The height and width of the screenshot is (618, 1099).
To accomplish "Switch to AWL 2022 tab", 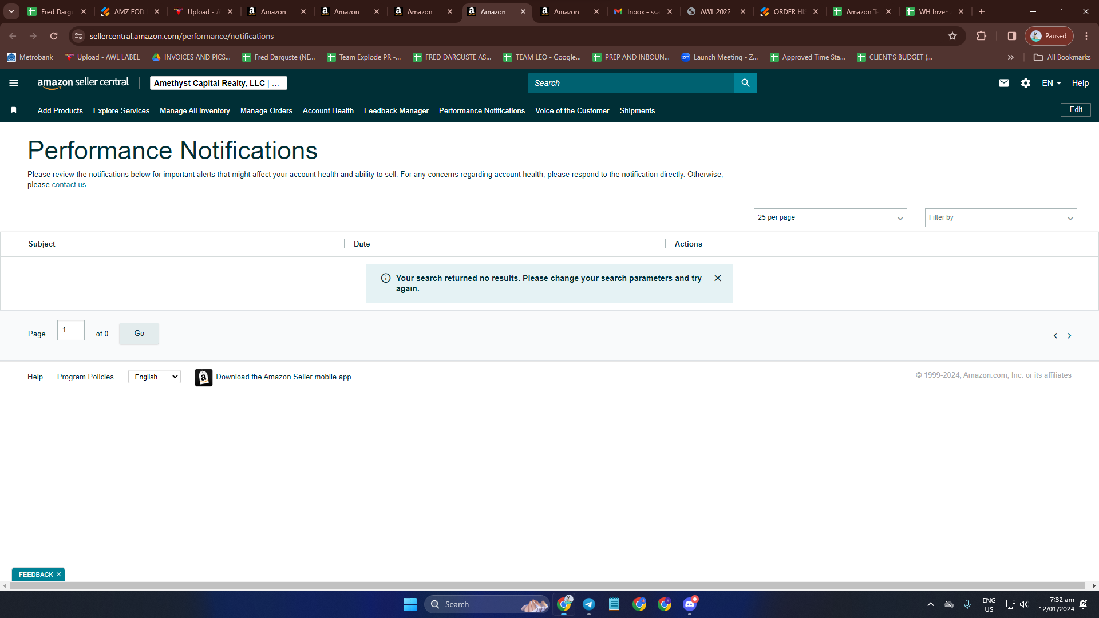I will [x=717, y=11].
